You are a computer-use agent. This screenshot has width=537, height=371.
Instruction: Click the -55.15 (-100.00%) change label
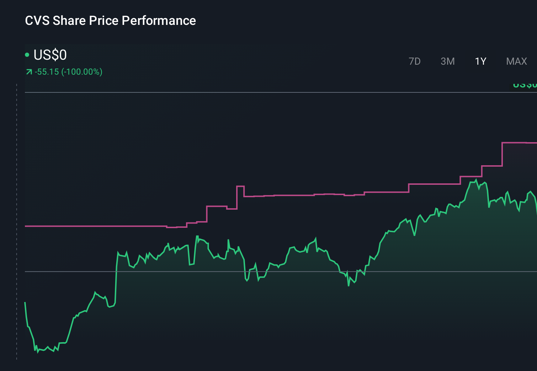(69, 71)
